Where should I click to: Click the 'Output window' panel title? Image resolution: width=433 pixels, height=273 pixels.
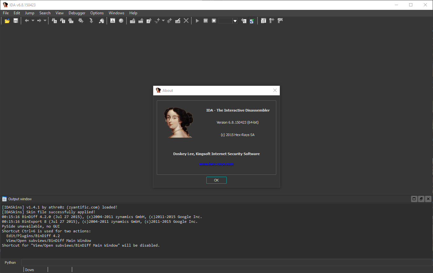(x=20, y=199)
